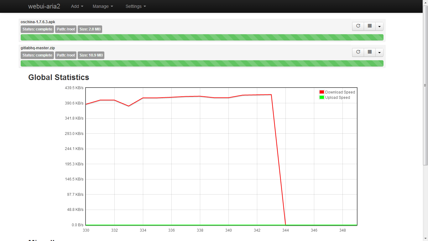
Task: Click 'Path: /root' badge of oschina-1.7.6.3.apk
Action: (66, 29)
